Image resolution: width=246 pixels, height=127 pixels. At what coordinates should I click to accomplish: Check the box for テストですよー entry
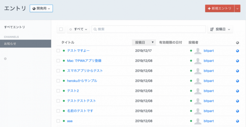(x=58, y=51)
